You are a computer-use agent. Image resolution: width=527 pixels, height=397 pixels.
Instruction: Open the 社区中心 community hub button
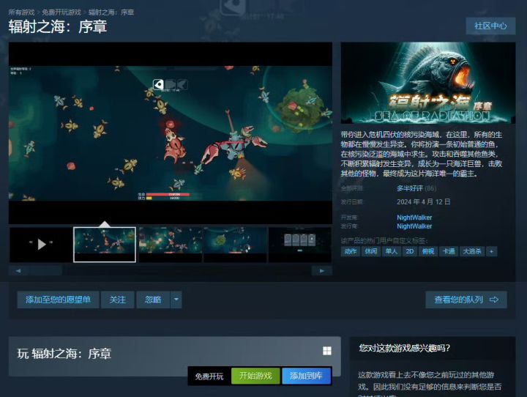click(490, 26)
